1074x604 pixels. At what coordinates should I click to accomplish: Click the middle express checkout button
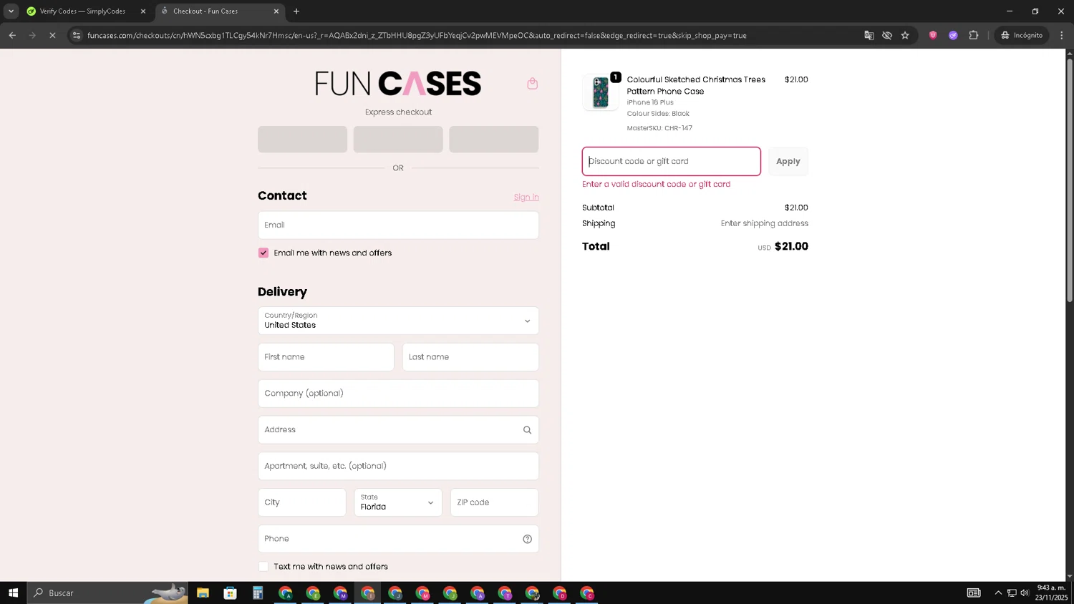pyautogui.click(x=398, y=140)
